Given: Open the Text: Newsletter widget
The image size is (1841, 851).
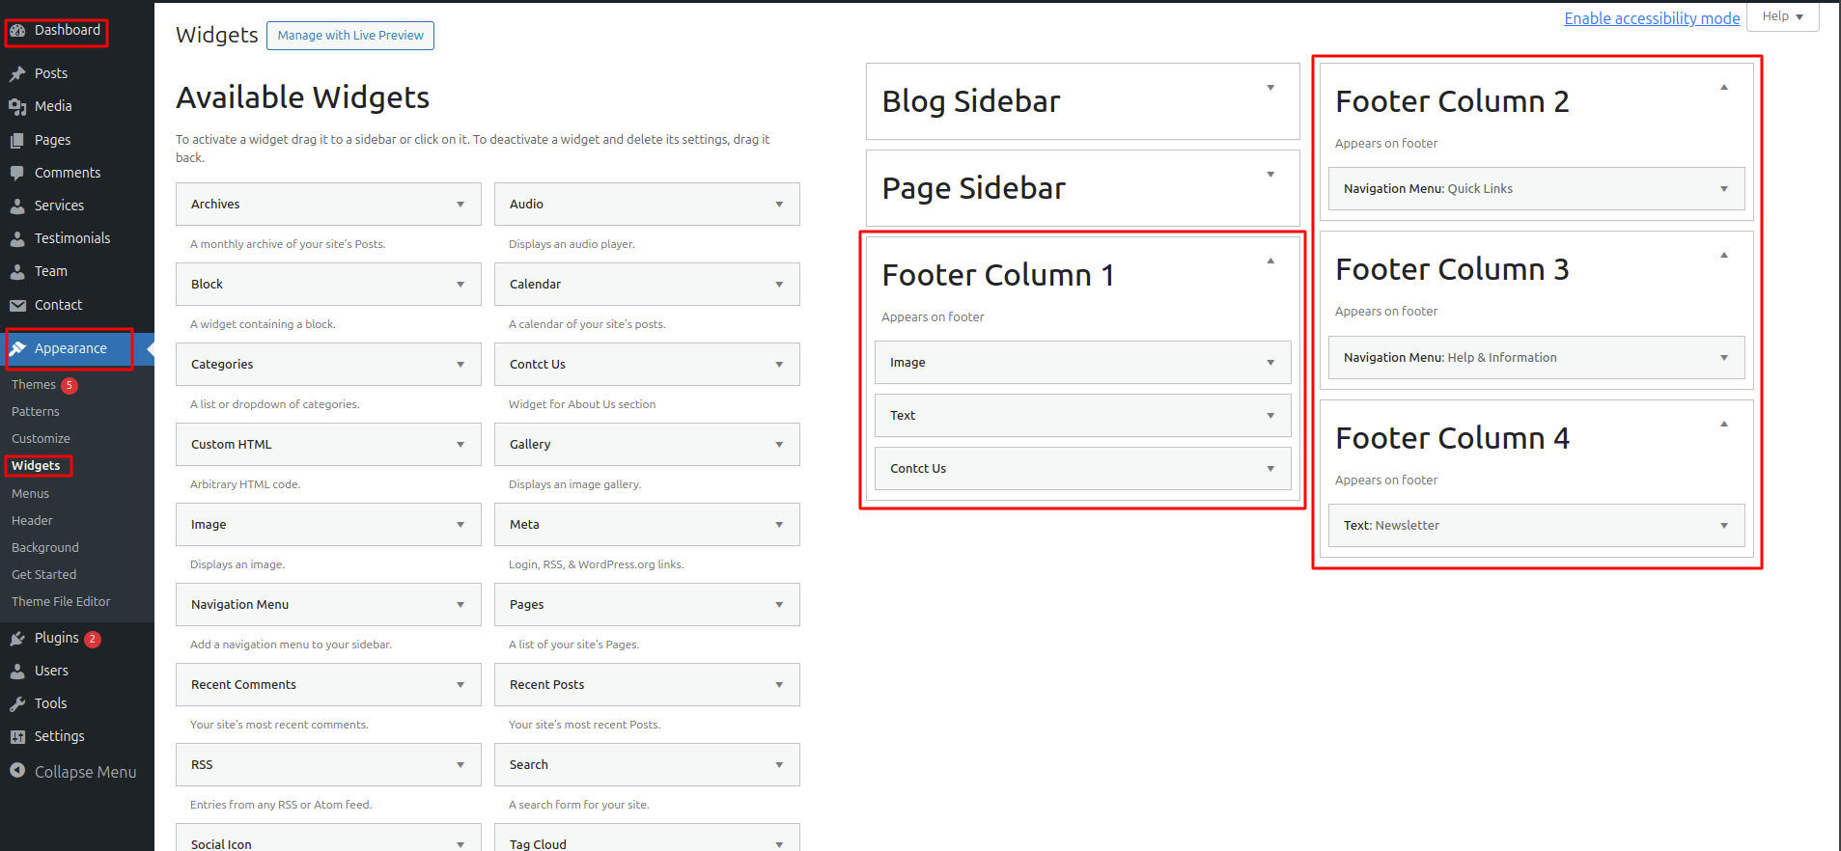Looking at the screenshot, I should [x=1536, y=525].
